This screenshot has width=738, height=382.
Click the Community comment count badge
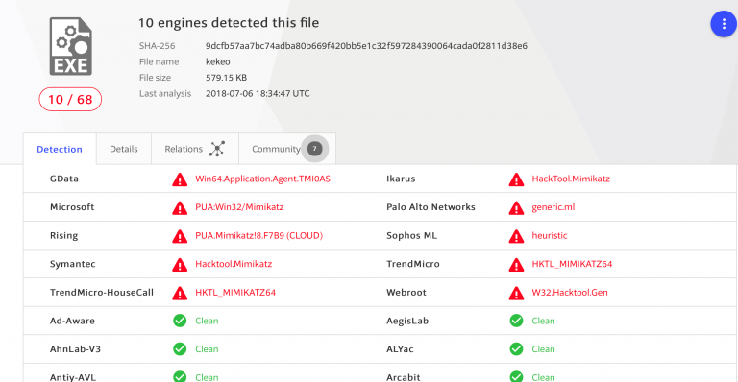[315, 149]
